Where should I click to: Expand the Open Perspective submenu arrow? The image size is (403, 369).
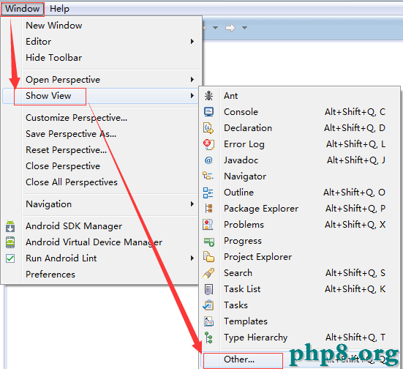click(x=192, y=80)
